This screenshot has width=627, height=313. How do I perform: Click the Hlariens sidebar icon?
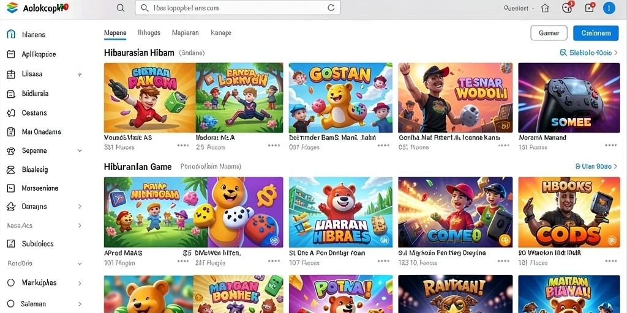tap(11, 34)
